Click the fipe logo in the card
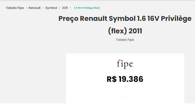 125,64
